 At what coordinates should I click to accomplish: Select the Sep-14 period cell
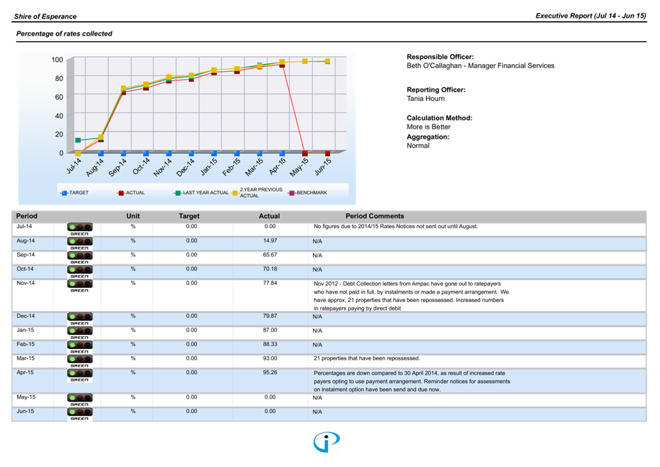pos(26,255)
